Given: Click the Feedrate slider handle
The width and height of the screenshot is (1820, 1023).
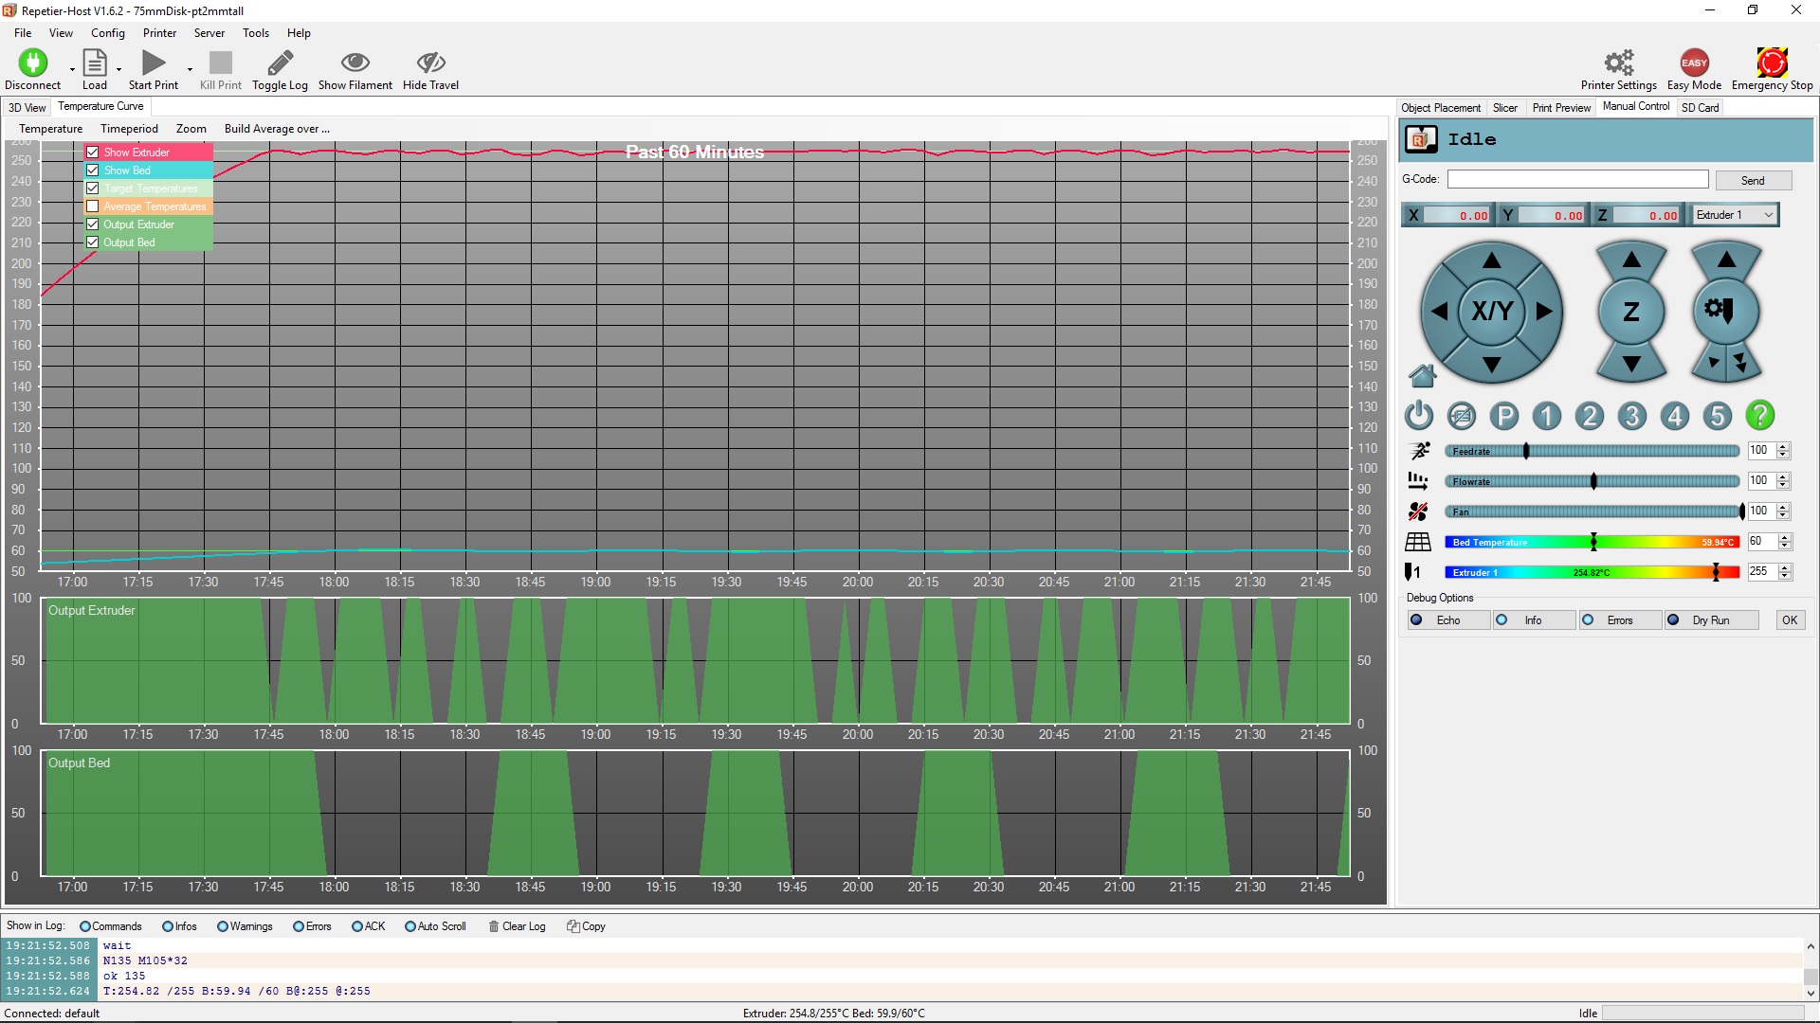Looking at the screenshot, I should (1526, 452).
